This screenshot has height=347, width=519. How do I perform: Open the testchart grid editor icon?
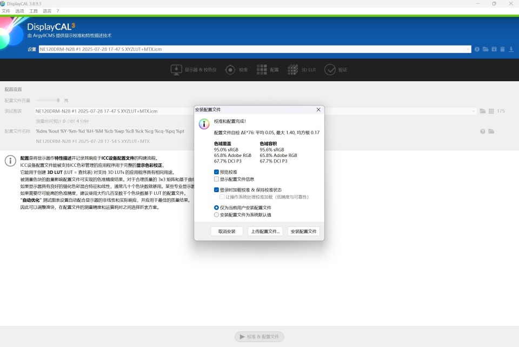[x=491, y=111]
